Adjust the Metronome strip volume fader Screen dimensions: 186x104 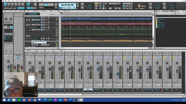[x=98, y=69]
